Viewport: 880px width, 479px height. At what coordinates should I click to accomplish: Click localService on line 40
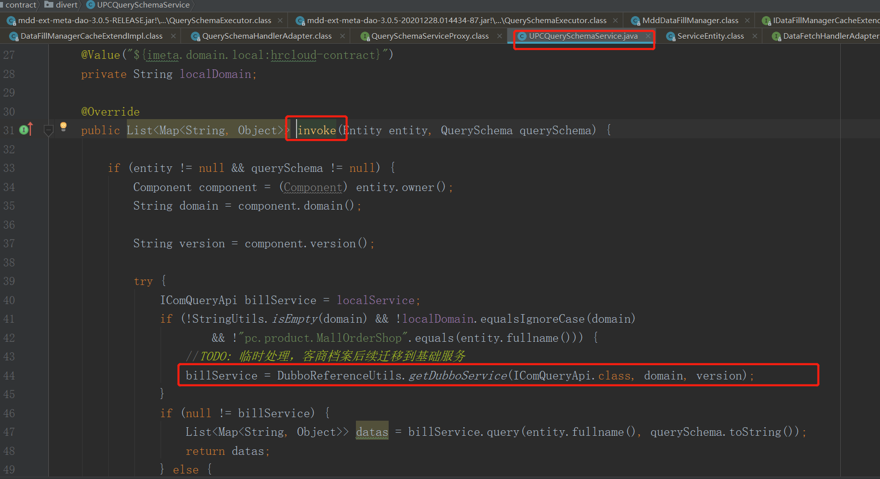[x=376, y=300]
